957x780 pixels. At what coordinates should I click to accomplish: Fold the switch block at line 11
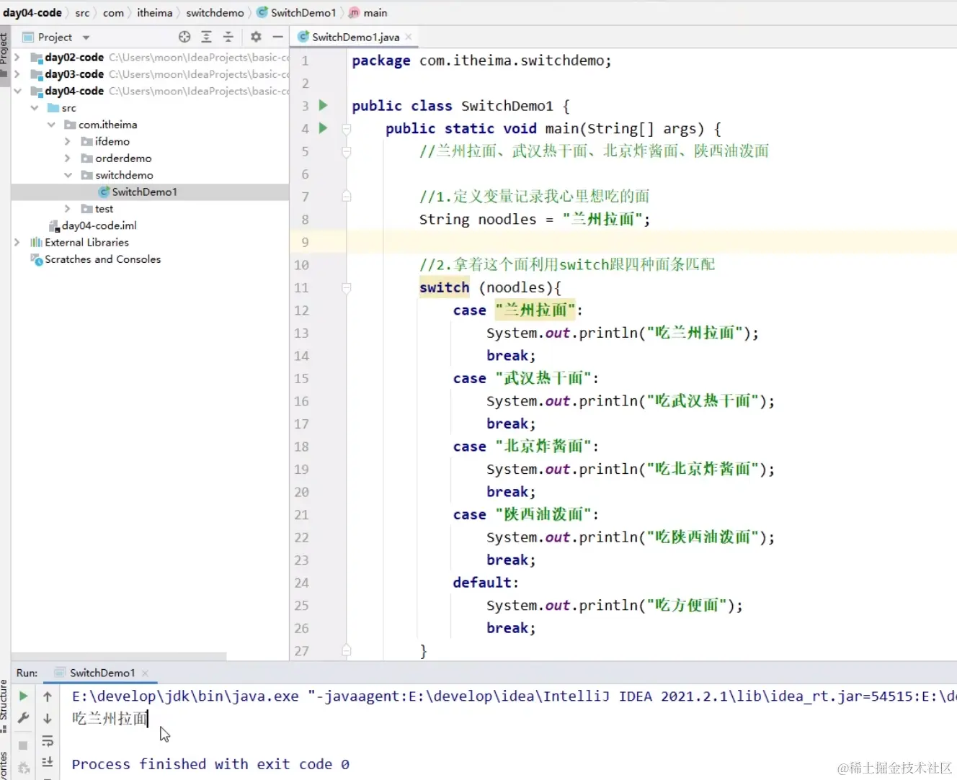coord(347,288)
